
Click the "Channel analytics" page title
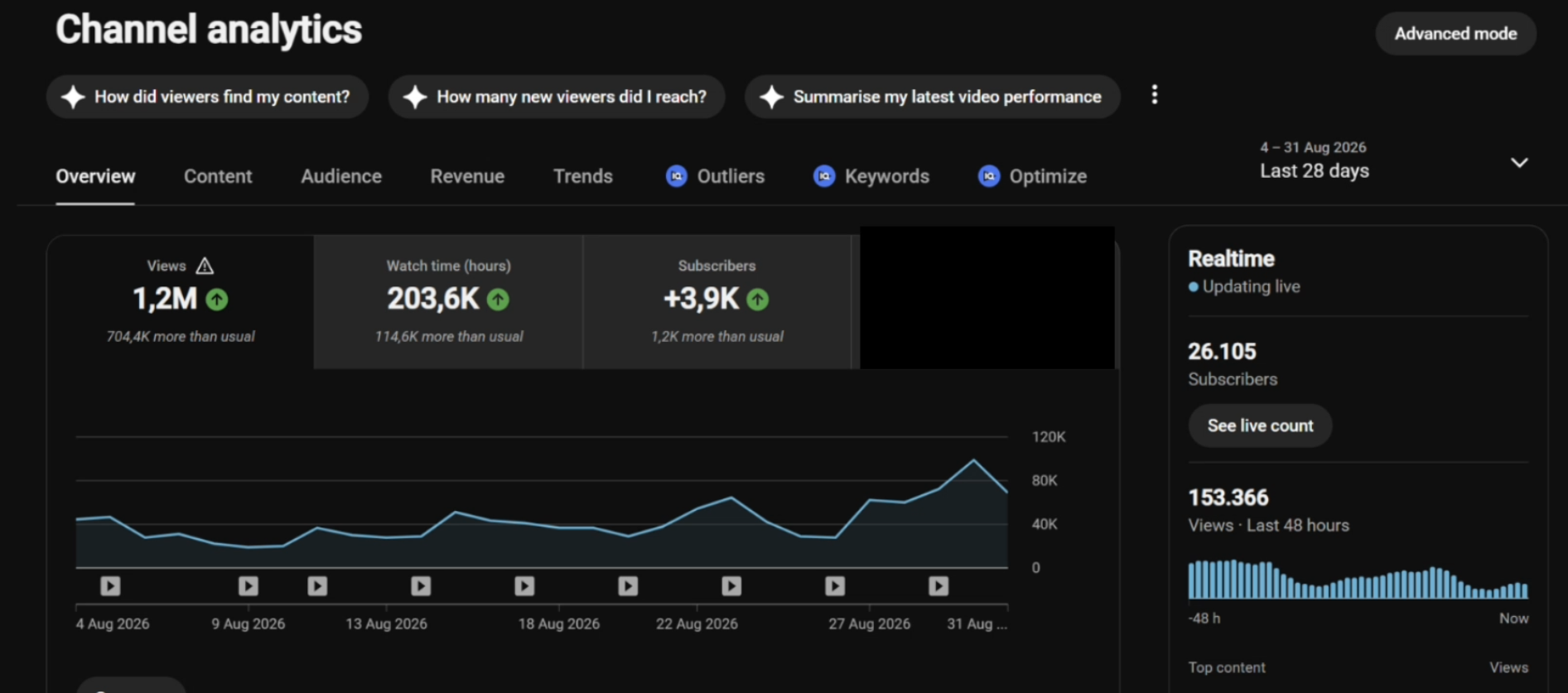(209, 30)
